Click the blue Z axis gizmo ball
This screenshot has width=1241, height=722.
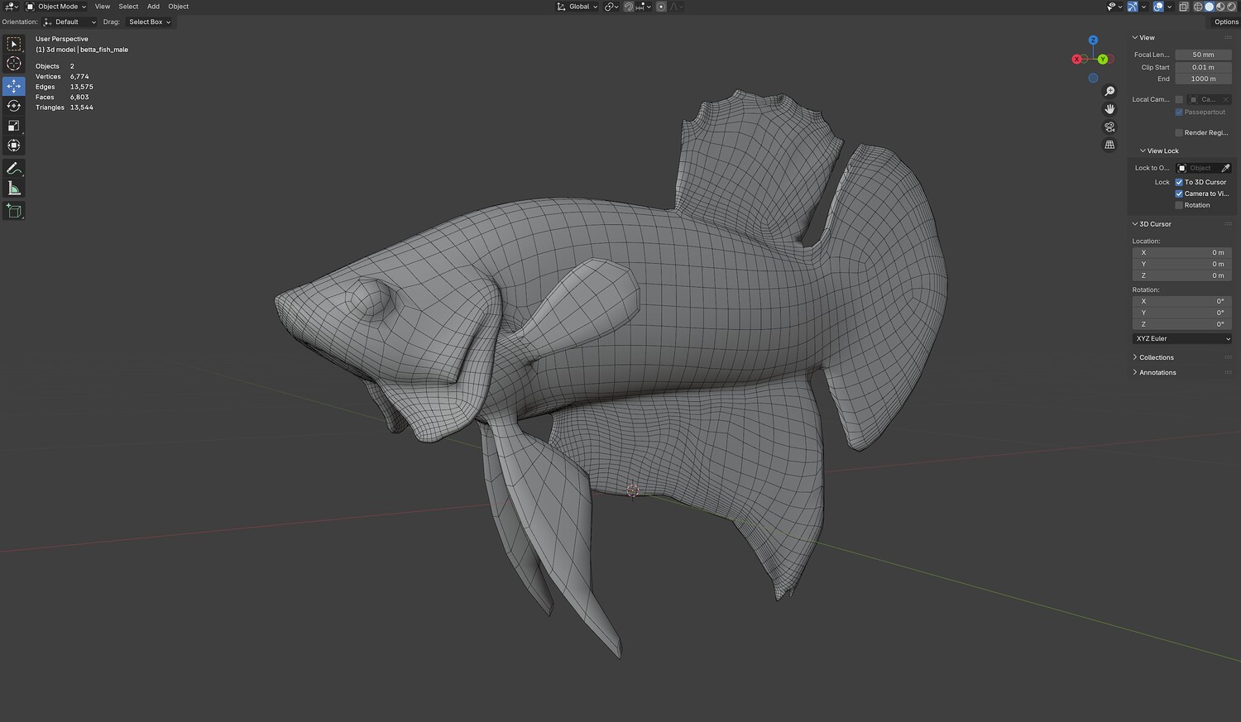click(x=1093, y=40)
